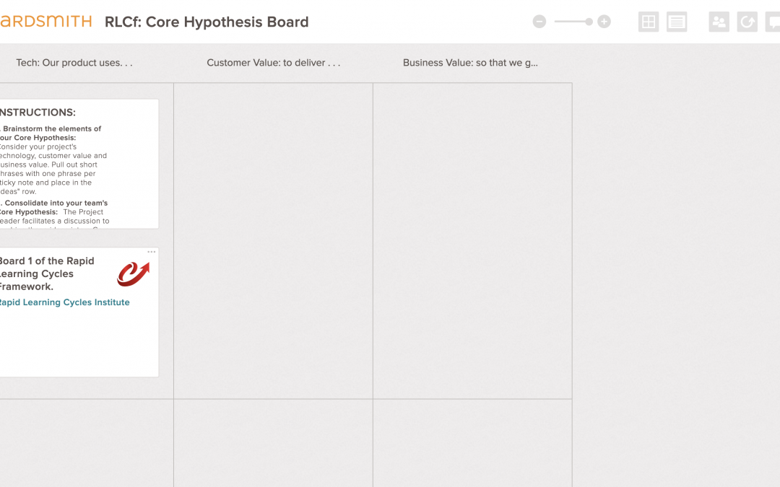Switch to list view icon
Screen dimensions: 780x487
677,22
